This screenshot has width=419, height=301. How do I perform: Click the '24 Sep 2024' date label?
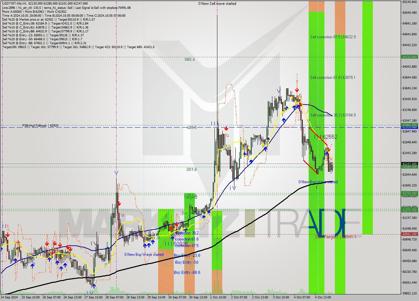coord(10,297)
